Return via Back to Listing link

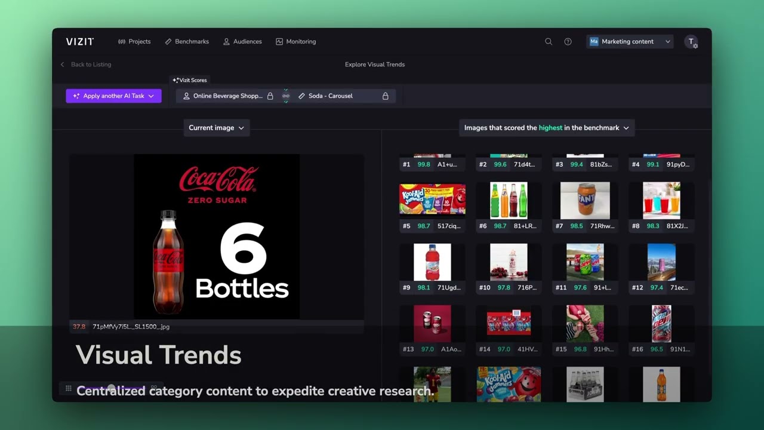coord(91,64)
